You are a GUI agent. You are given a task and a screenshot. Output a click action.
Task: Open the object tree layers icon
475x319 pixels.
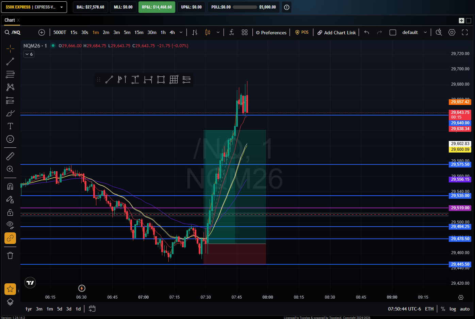(10, 302)
